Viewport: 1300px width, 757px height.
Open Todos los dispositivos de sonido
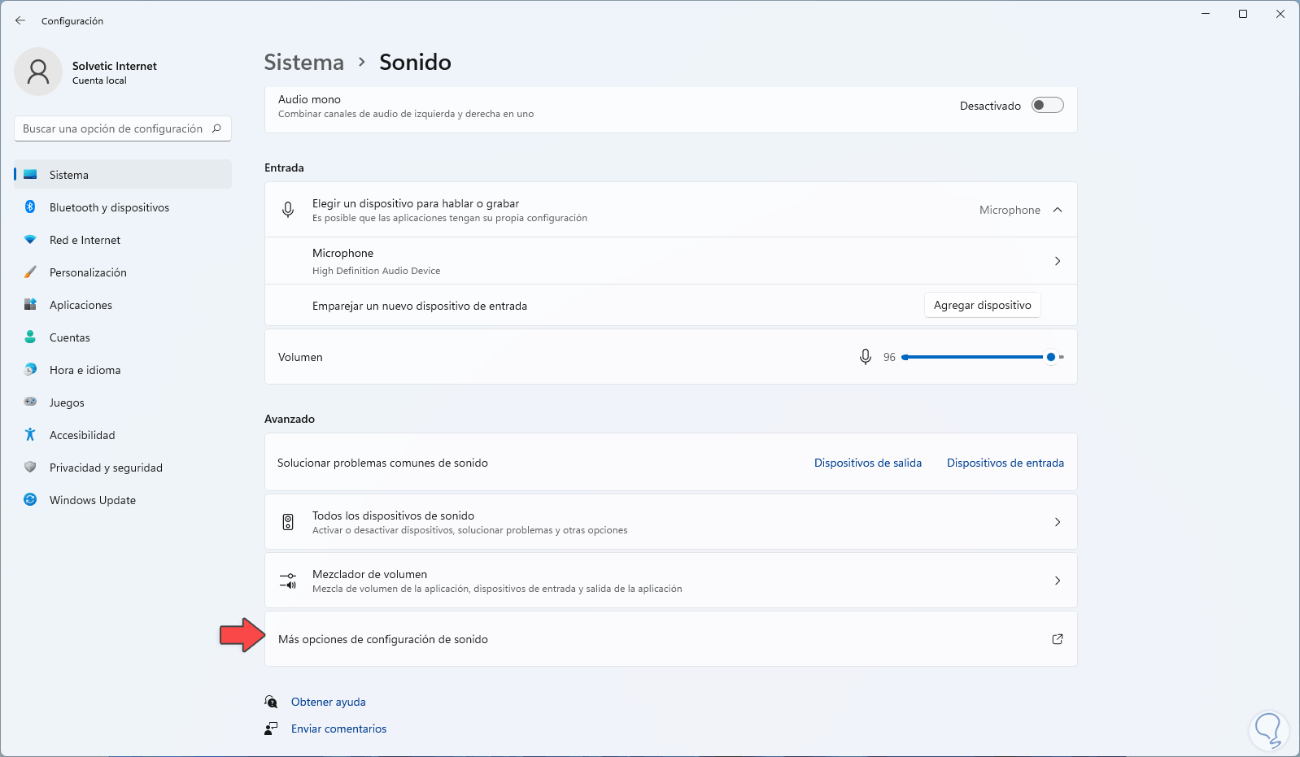670,522
